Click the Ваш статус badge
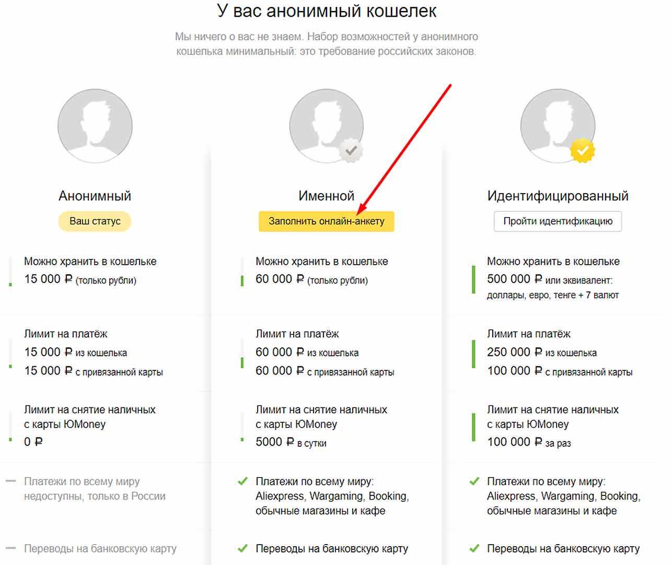Viewport: 671px width, 565px height. pyautogui.click(x=95, y=221)
